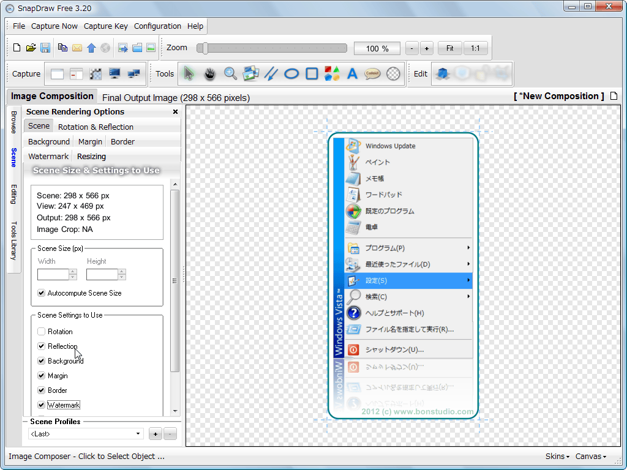Open the Skins dropdown in status bar
627x470 pixels.
point(557,456)
